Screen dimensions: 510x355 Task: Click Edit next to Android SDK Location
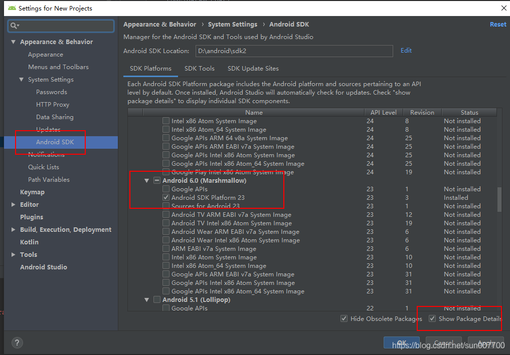406,50
